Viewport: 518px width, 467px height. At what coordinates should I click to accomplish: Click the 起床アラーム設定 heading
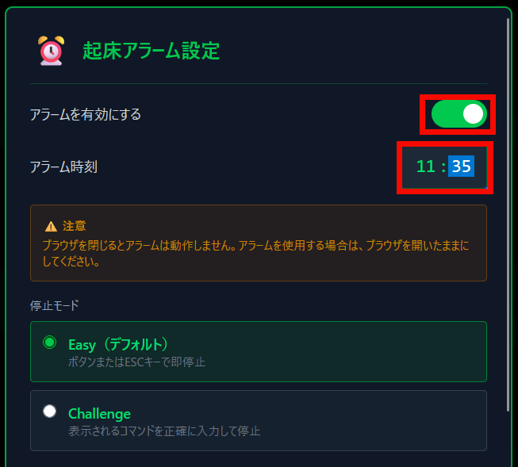coord(151,51)
